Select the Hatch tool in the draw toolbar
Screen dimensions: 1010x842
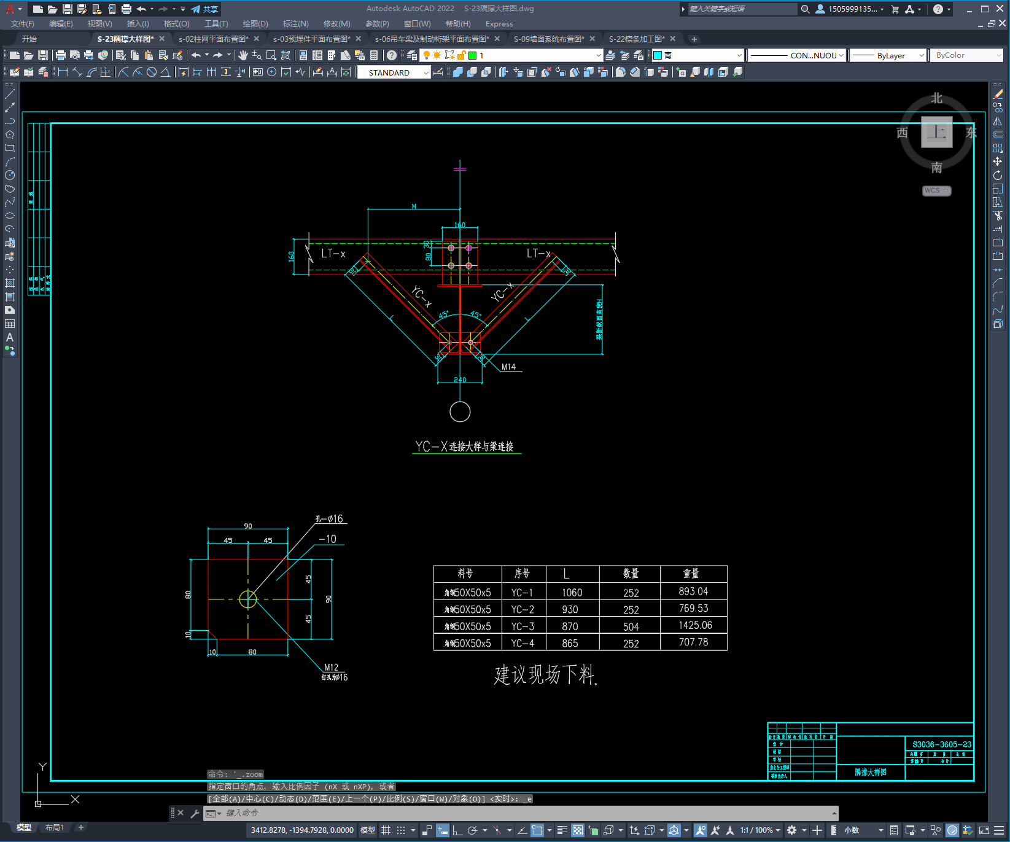10,283
